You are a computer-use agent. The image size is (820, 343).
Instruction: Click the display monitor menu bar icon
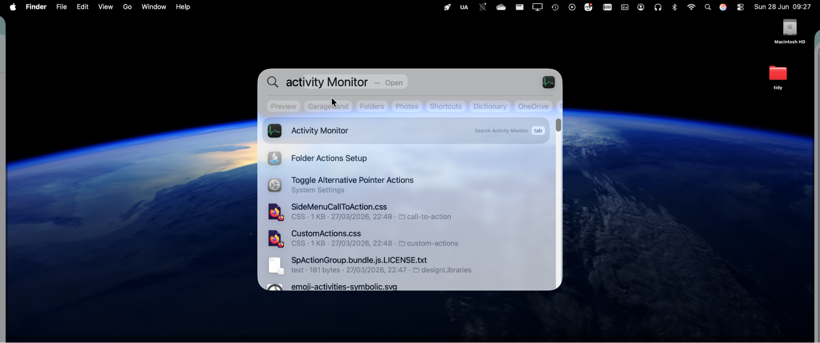537,7
